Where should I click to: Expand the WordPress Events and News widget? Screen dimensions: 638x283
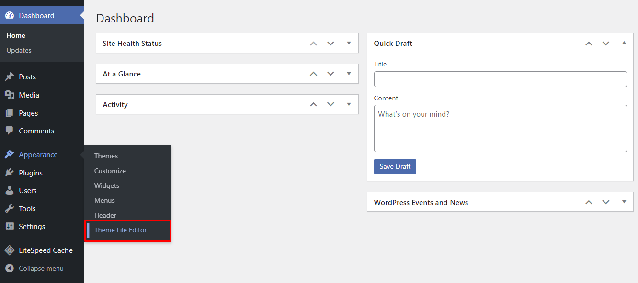click(x=624, y=202)
